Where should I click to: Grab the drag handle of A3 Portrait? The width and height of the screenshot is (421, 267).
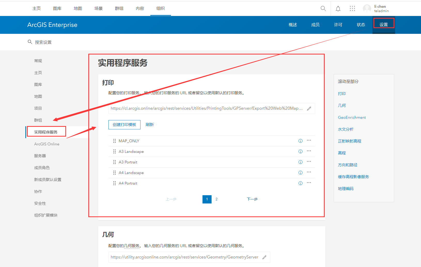pos(114,162)
